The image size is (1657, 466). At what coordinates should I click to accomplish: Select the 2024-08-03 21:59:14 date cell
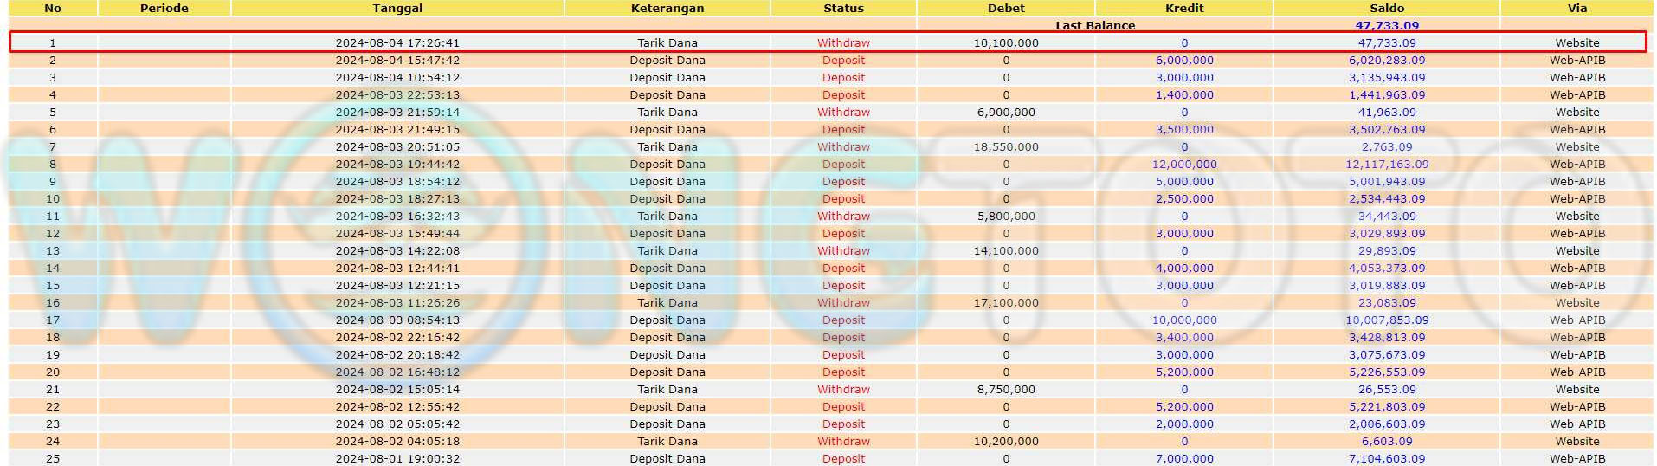(x=397, y=113)
